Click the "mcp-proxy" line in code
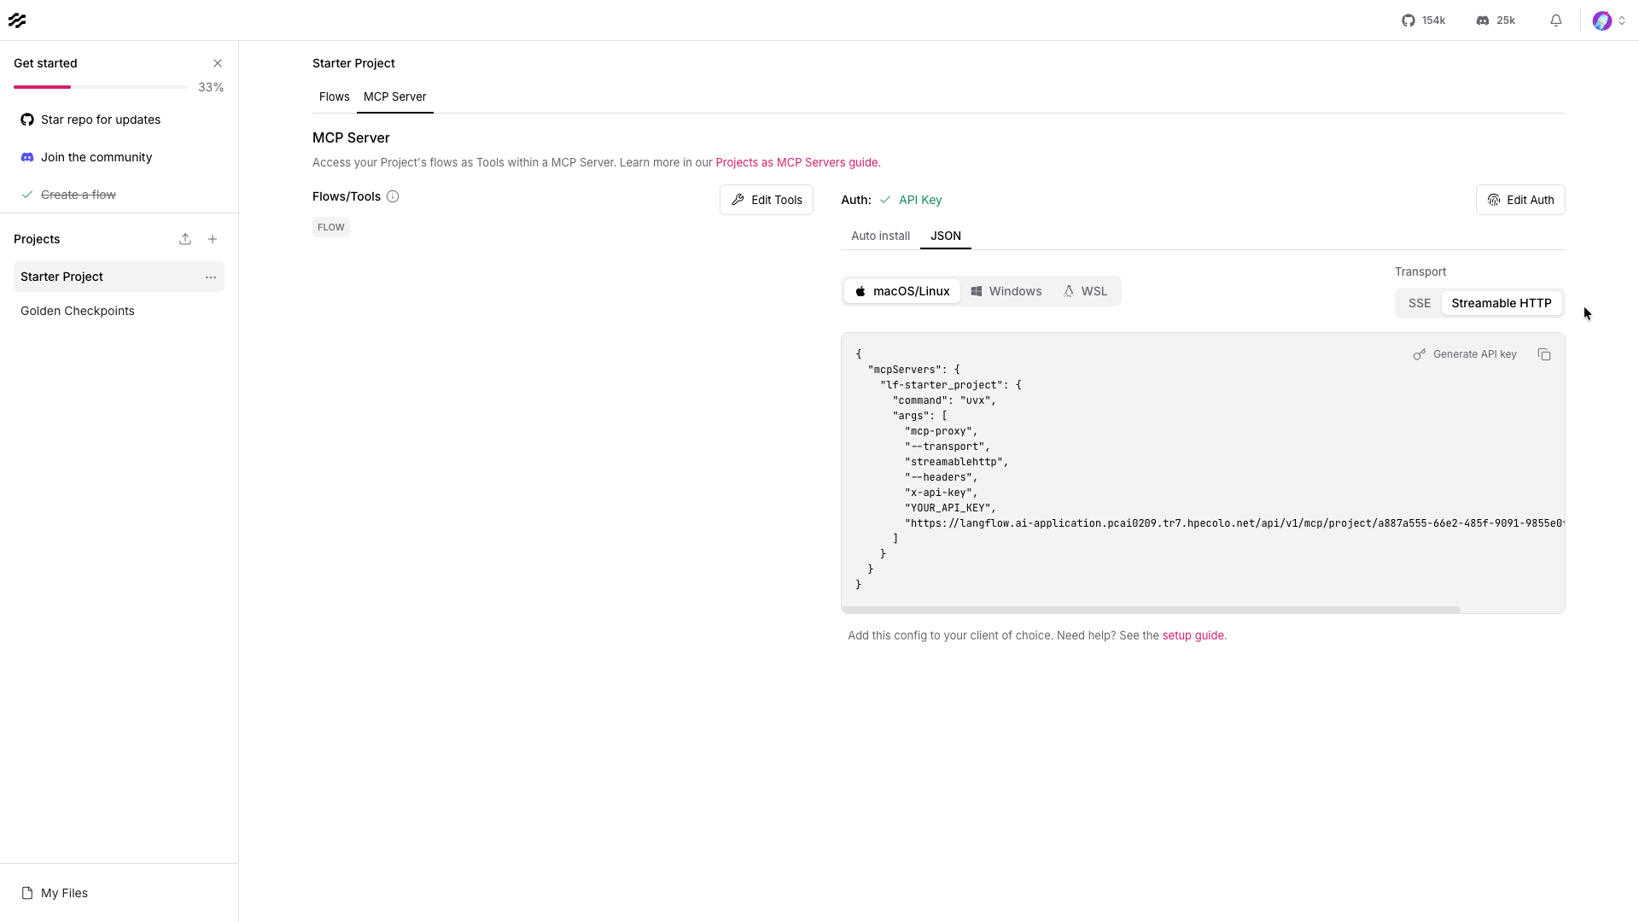 click(x=941, y=431)
